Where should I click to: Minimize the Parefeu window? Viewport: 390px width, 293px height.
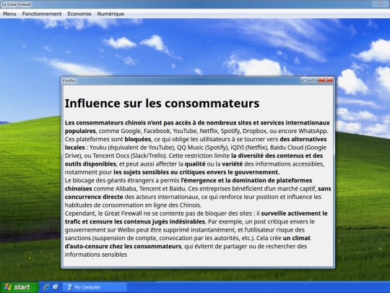pyautogui.click(x=305, y=80)
